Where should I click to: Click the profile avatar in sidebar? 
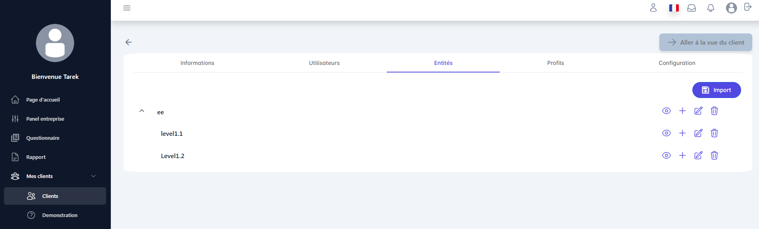tap(55, 43)
